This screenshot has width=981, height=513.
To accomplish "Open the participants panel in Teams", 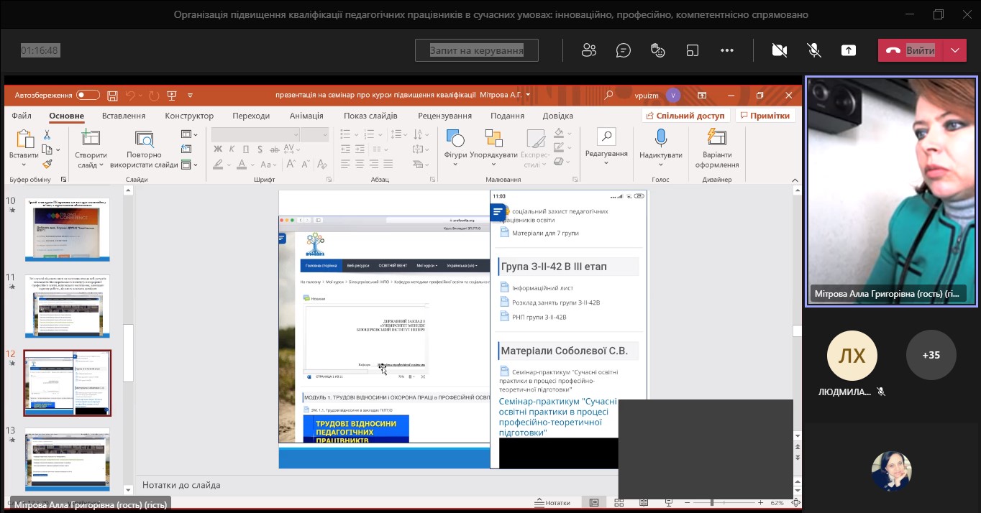I will point(589,50).
